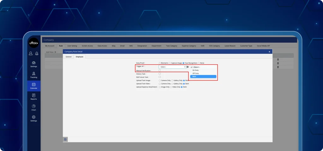The image size is (323, 151).
Task: Switch to the User Setting tab
Action: [x=72, y=46]
